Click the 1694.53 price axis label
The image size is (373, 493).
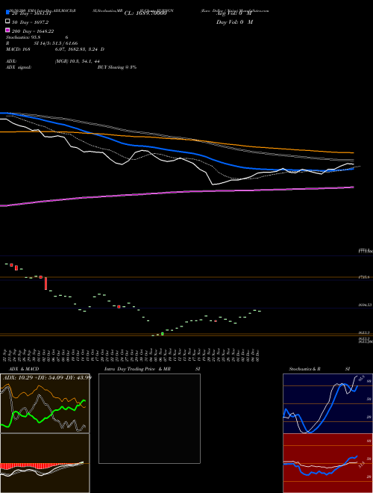365,305
